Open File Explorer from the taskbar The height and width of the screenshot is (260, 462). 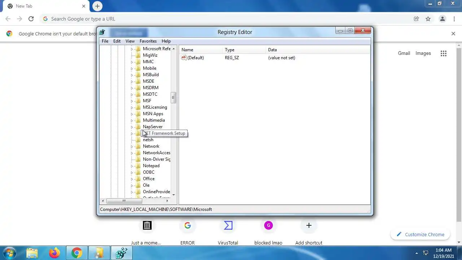tap(32, 253)
